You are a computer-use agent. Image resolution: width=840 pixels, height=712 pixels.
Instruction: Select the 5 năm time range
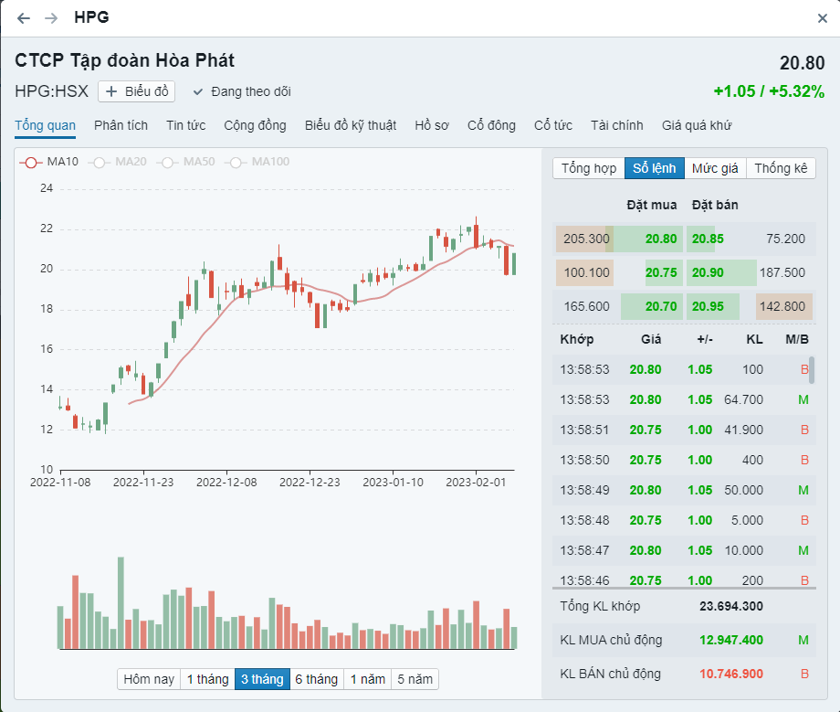(415, 679)
